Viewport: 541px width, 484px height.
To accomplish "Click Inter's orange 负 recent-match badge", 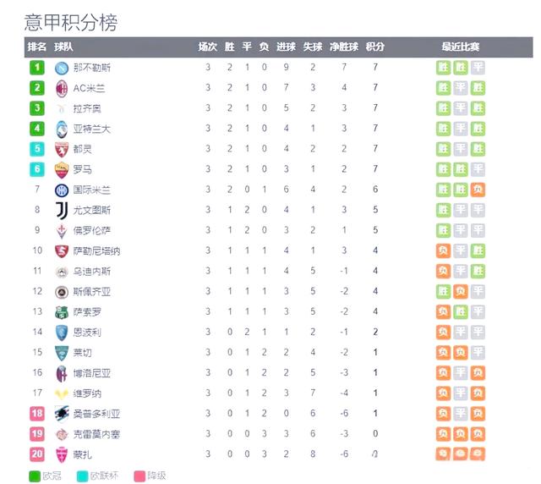I will point(478,190).
